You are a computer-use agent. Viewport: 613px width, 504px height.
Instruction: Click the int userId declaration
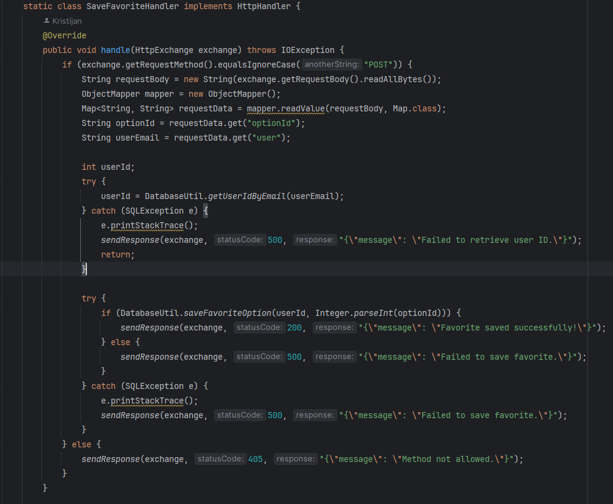pyautogui.click(x=108, y=167)
